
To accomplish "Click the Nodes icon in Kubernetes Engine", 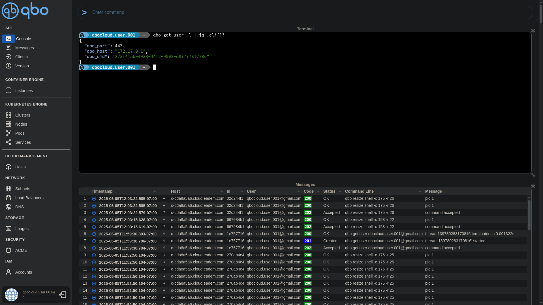I will [x=8, y=124].
